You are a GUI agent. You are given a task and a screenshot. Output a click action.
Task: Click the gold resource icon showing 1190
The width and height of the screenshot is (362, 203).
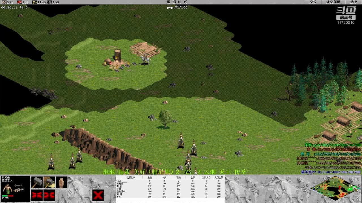click(x=35, y=2)
